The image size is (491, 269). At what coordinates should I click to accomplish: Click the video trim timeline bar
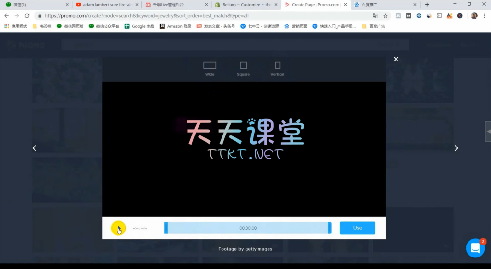click(247, 228)
